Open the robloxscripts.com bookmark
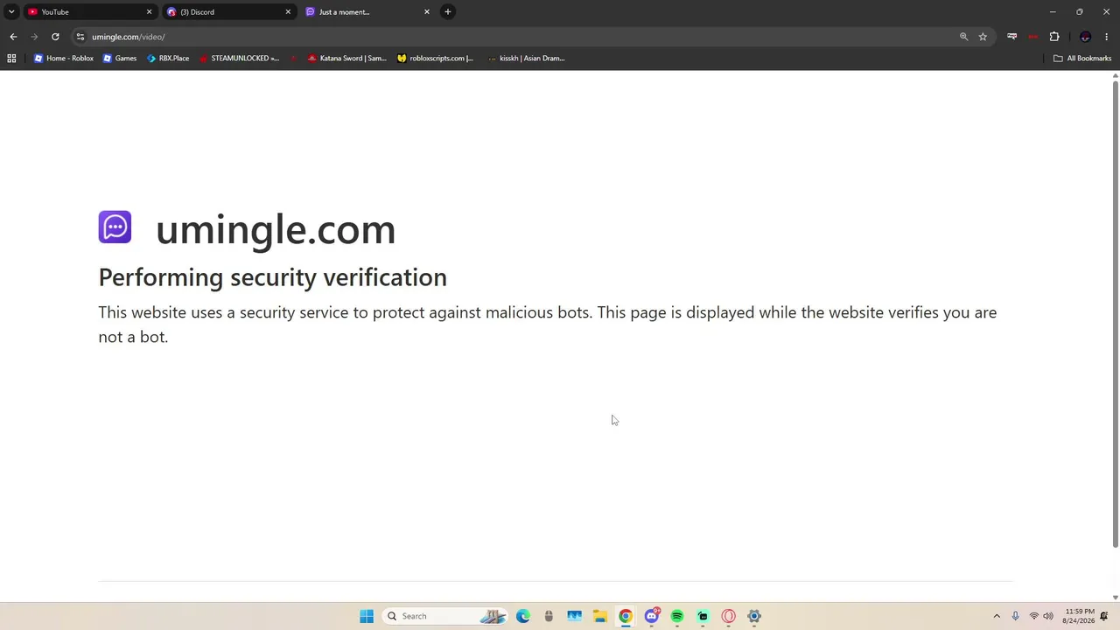This screenshot has width=1120, height=630. point(435,59)
